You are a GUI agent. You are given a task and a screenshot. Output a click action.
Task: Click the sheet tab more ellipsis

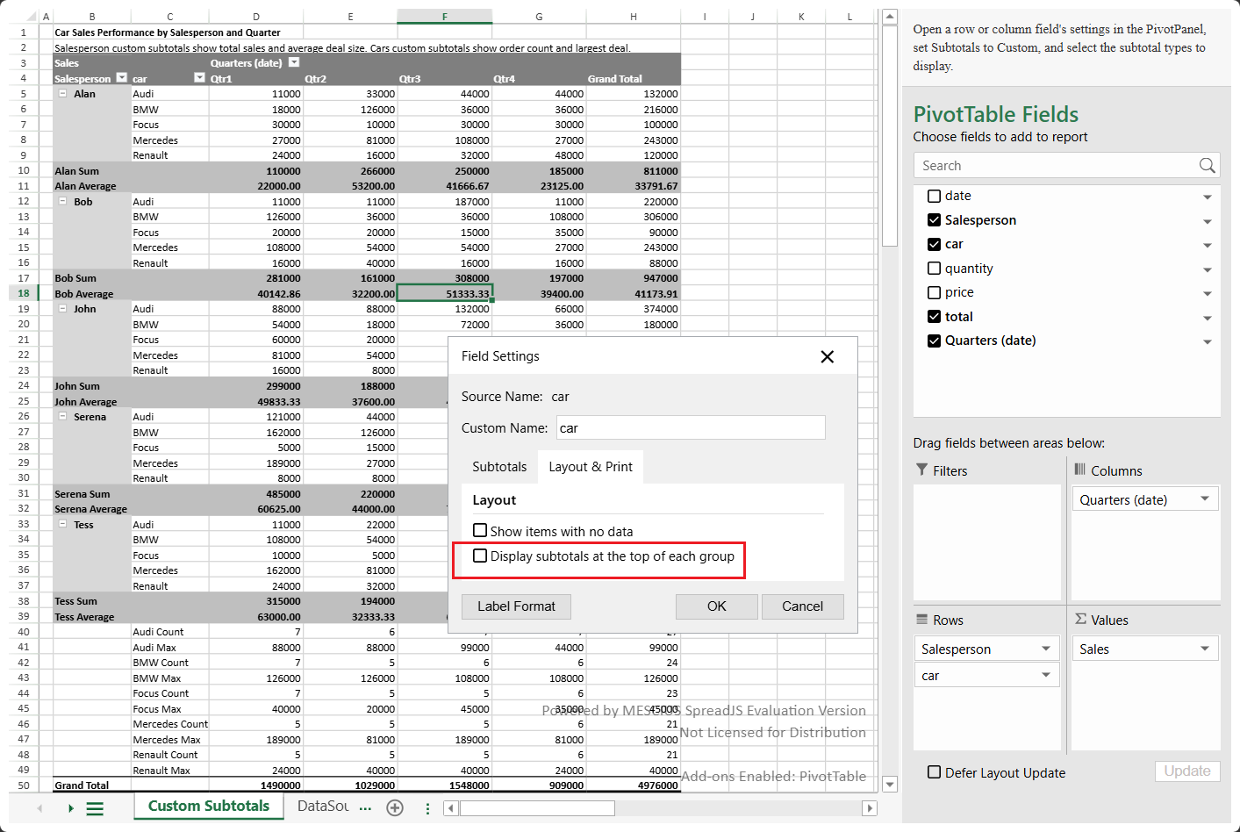[365, 808]
